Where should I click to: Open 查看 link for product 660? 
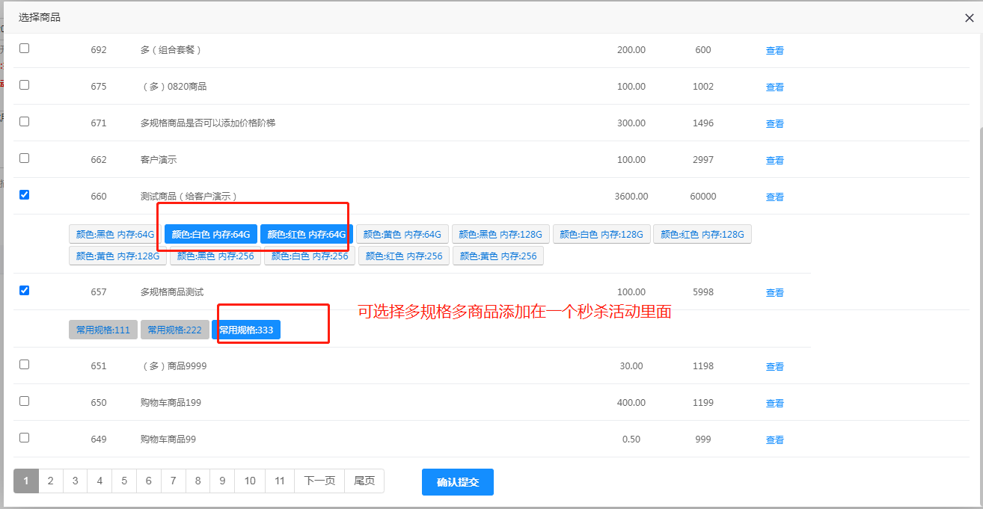pos(774,197)
